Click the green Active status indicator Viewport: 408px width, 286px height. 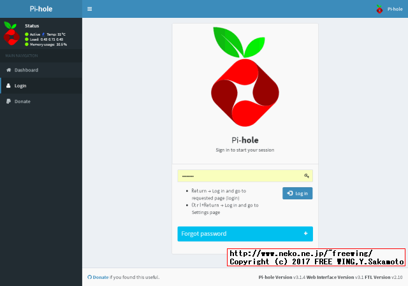pos(27,34)
